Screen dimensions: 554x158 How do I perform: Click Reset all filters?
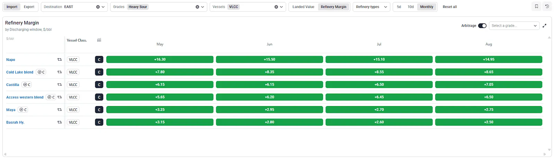(450, 7)
